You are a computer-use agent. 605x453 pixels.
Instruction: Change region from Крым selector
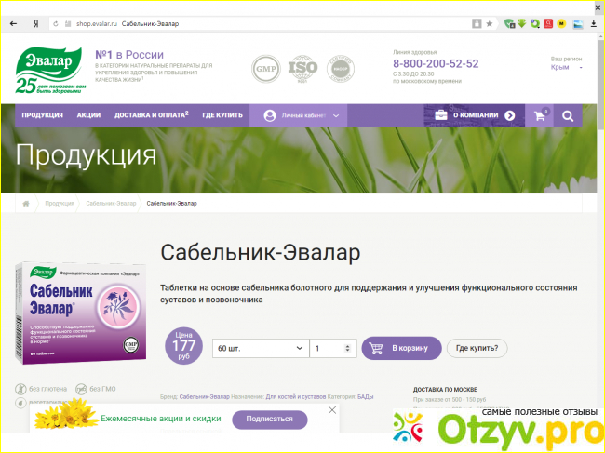[x=566, y=67]
